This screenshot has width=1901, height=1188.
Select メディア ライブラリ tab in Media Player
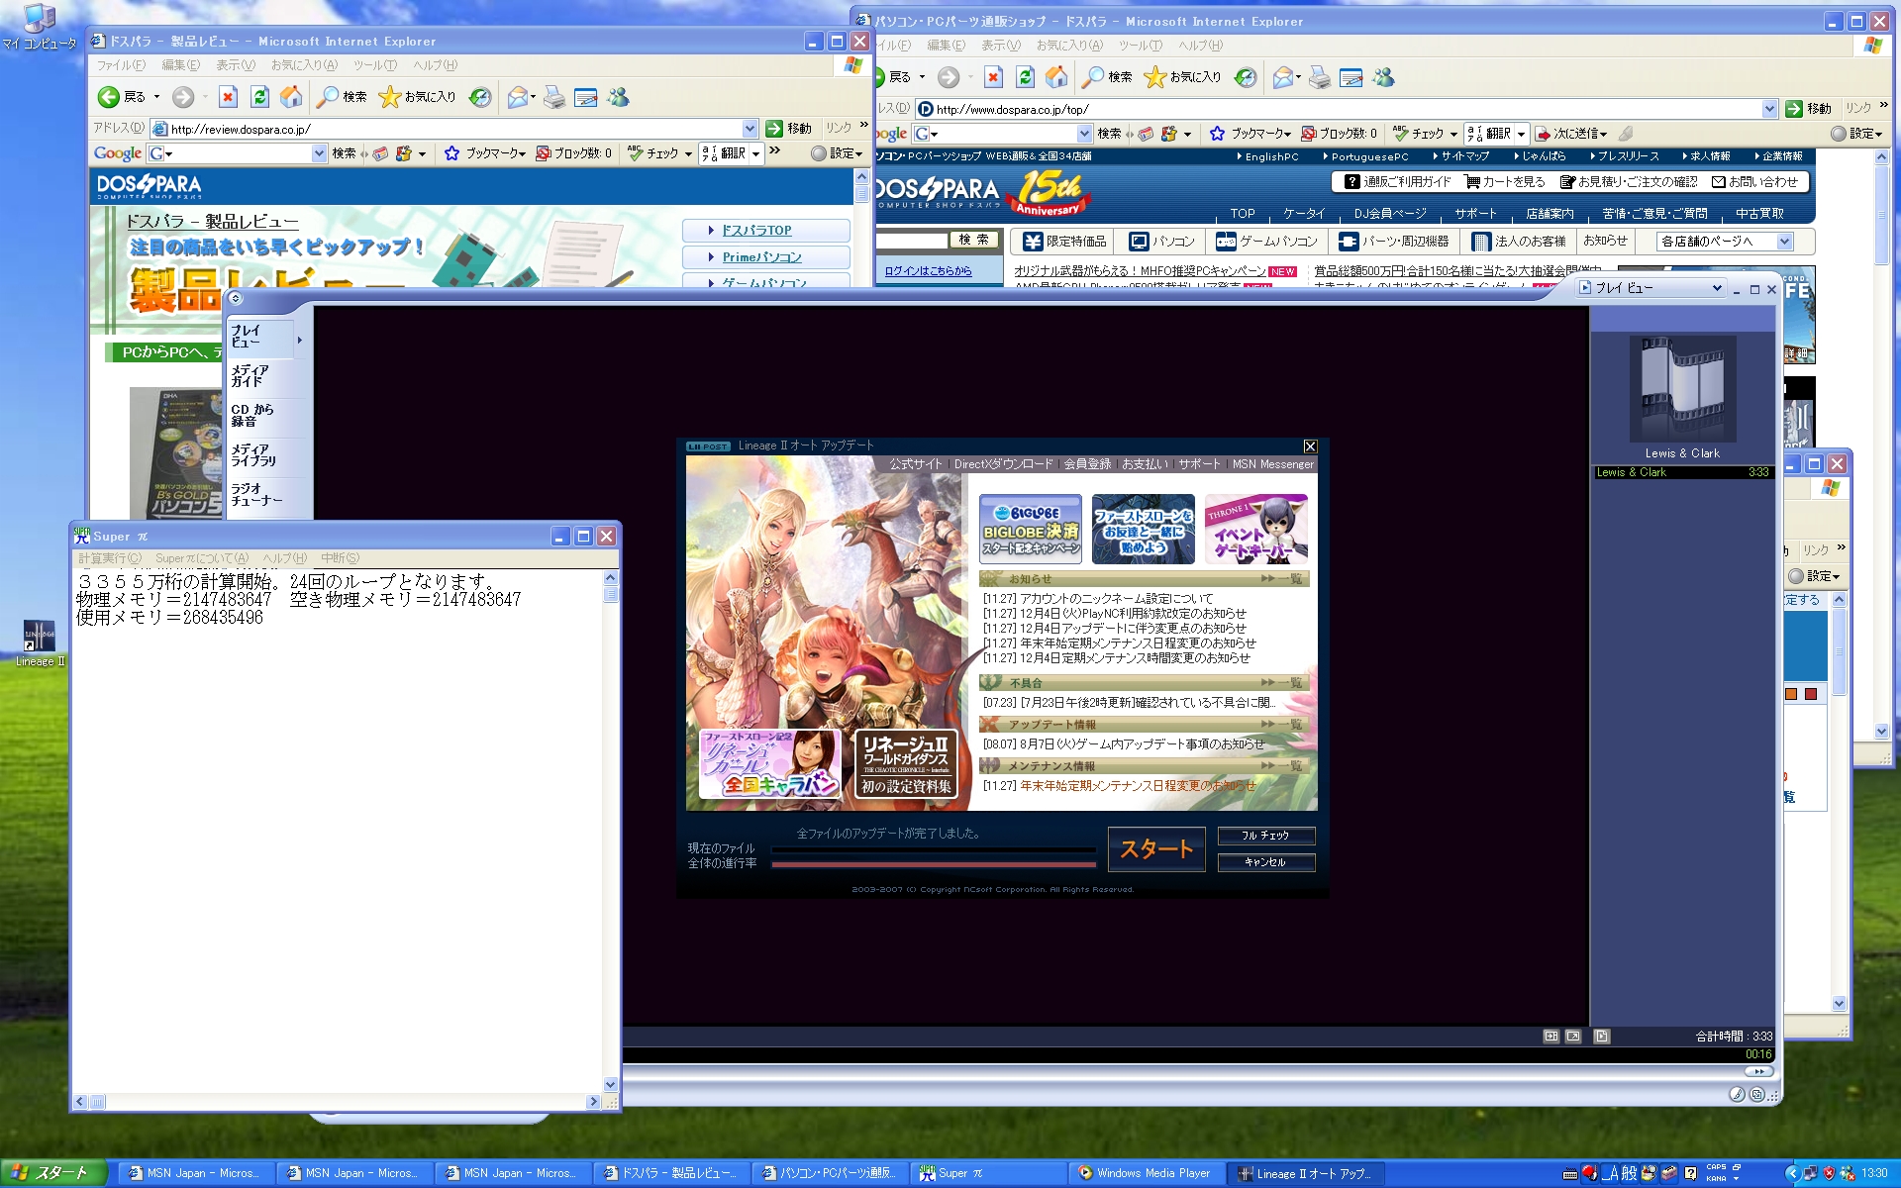253,455
